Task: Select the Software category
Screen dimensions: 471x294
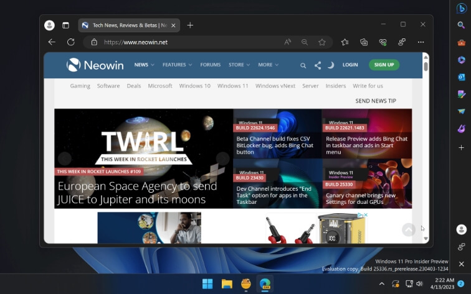Action: tap(108, 86)
